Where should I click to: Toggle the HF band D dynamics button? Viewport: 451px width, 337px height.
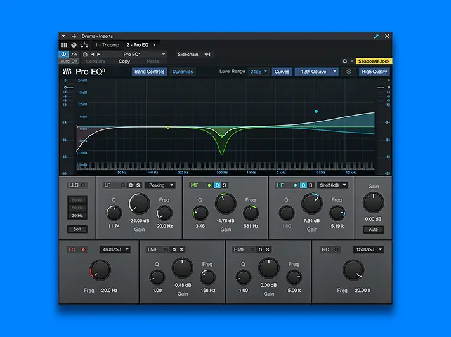pos(303,185)
